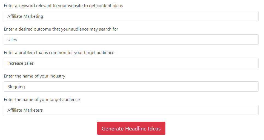The image size is (264, 140).
Task: Click the target audience field with Affiliate Marketers
Action: [131, 110]
